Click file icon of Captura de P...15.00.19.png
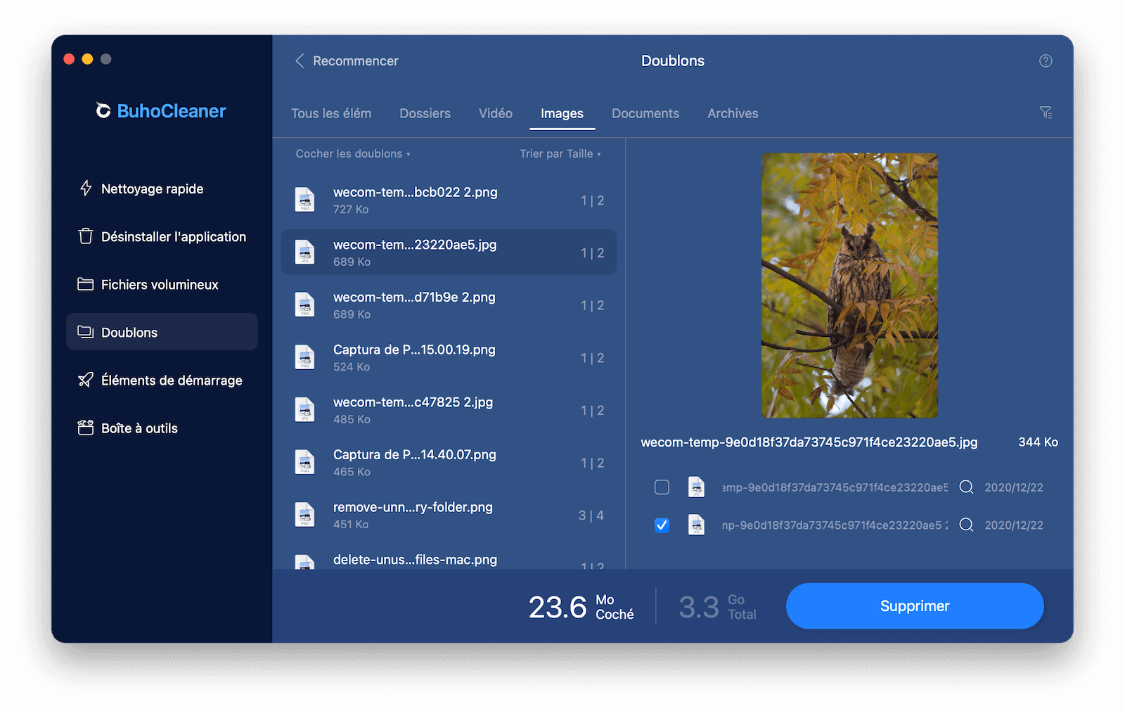 304,357
